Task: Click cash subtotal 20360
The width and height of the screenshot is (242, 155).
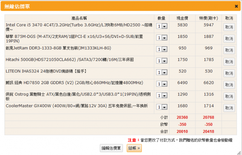Action: coord(182,117)
